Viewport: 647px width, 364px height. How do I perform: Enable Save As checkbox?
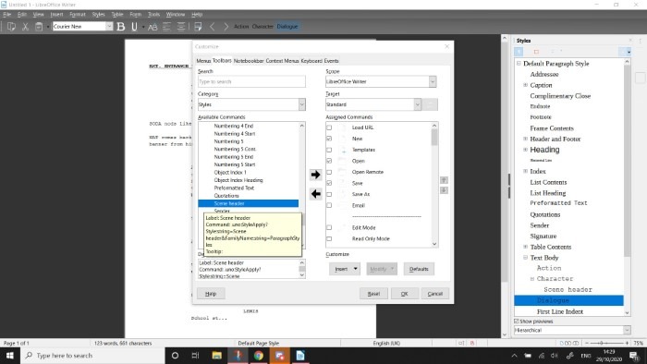(x=329, y=194)
